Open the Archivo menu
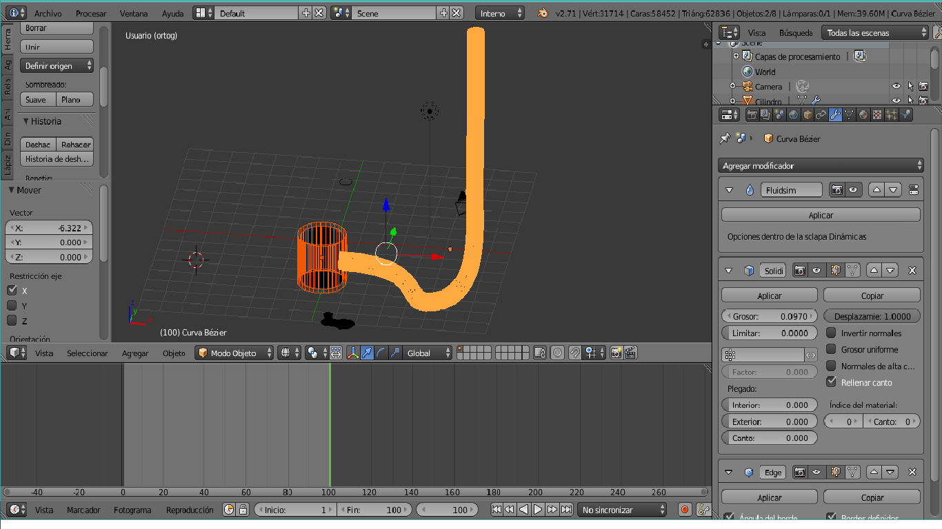Viewport: 942px width, 529px height. point(48,13)
